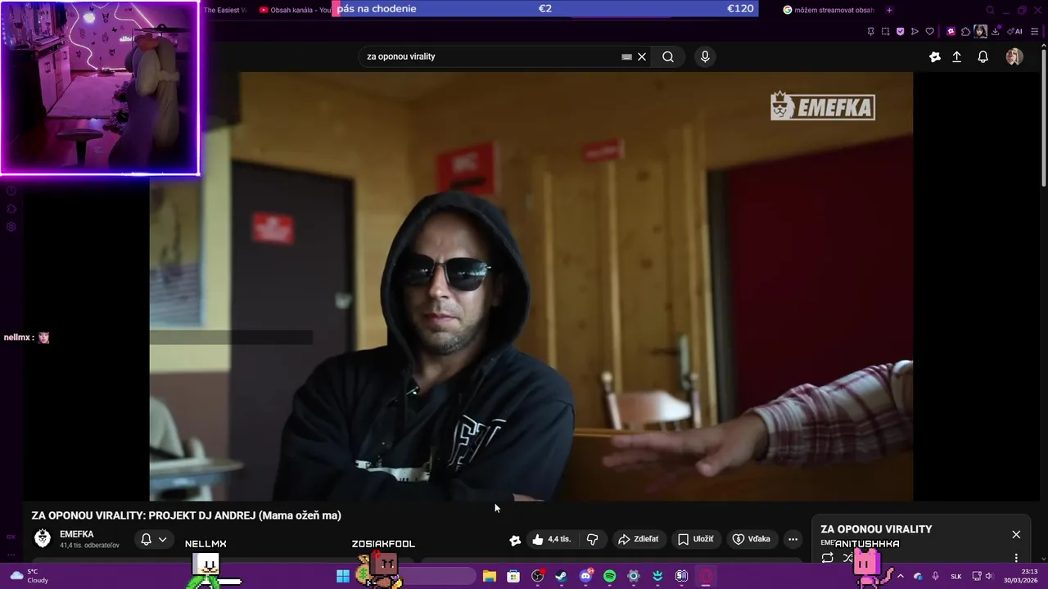
Task: Add page to bookmarks heart icon
Action: tap(929, 31)
